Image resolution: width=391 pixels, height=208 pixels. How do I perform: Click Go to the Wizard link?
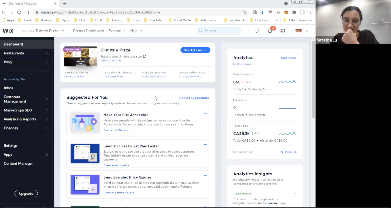pos(116,130)
